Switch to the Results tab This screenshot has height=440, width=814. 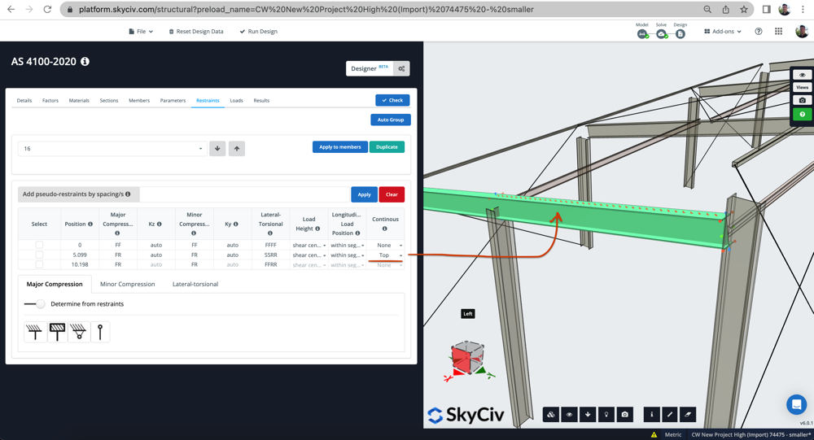[261, 100]
